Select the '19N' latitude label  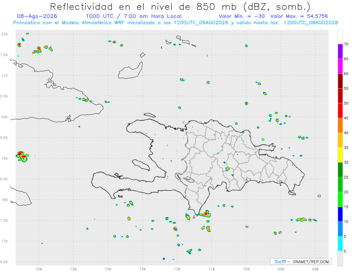click(5, 158)
